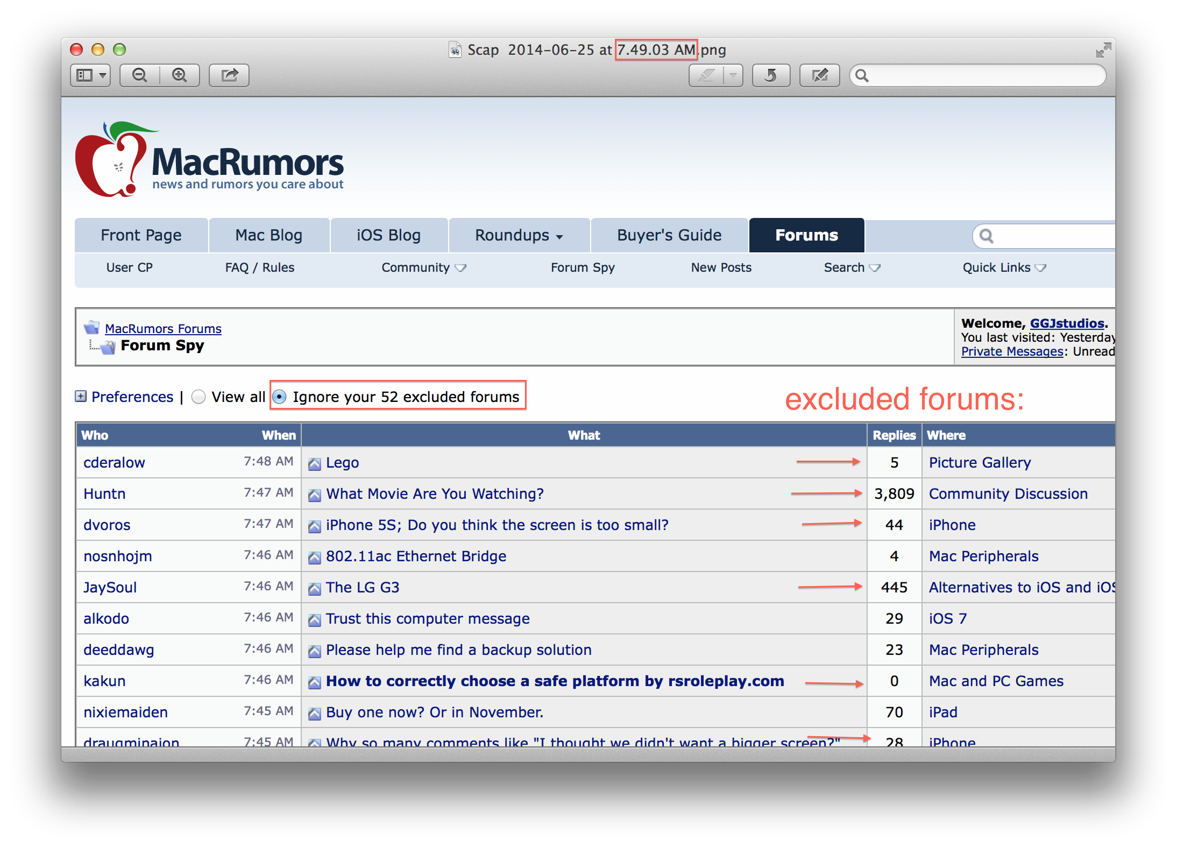The image size is (1177, 847).
Task: Open New Posts link
Action: click(721, 267)
